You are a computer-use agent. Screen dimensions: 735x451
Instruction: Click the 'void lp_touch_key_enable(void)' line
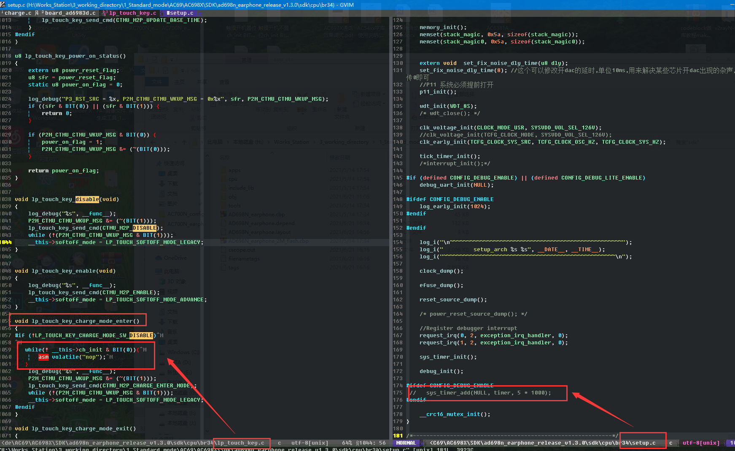65,271
